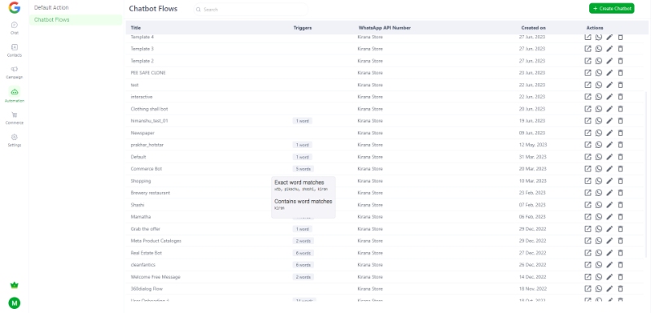Open the Commerce Bot flow in a new window
Viewport: 651px width, 313px height.
point(588,169)
